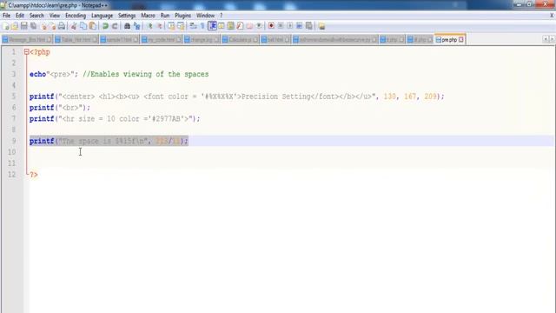Open the Language menu
This screenshot has height=313, width=556.
102,16
